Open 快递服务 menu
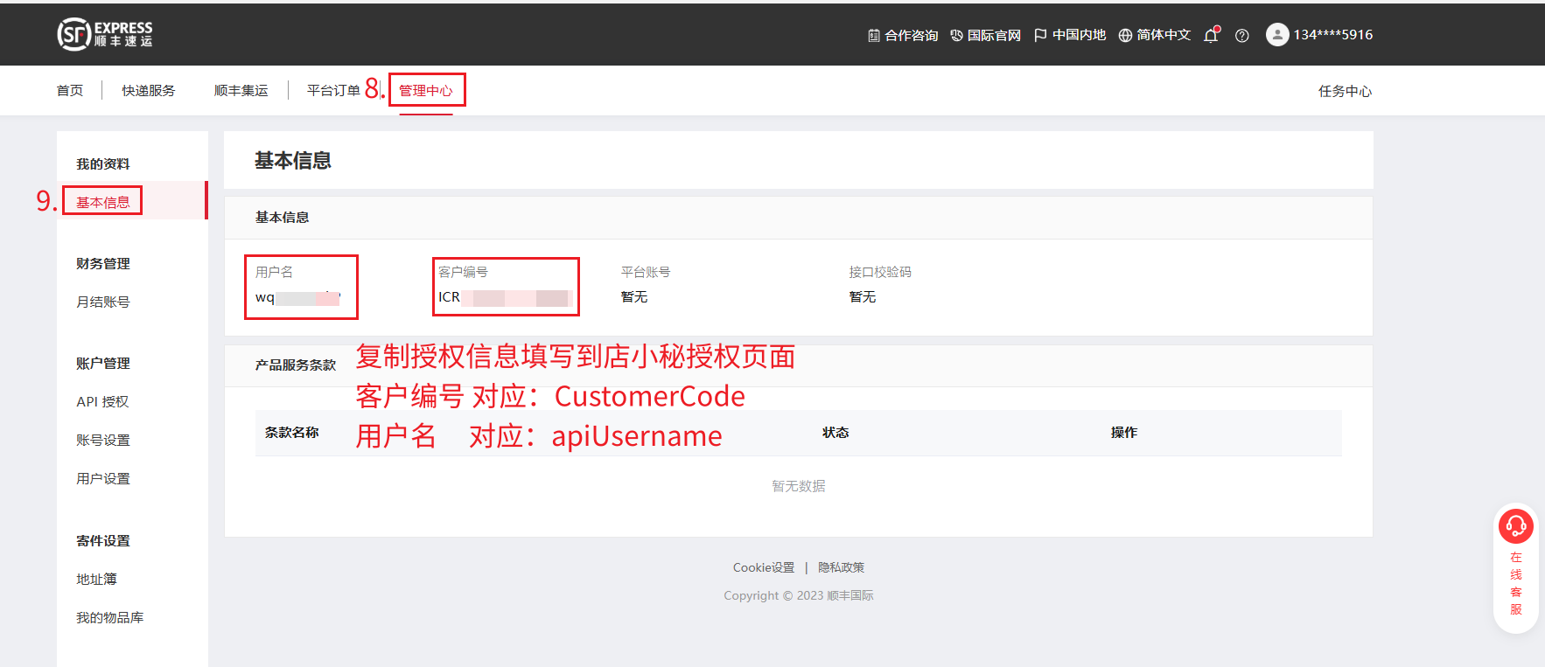Viewport: 1545px width, 667px height. point(149,91)
